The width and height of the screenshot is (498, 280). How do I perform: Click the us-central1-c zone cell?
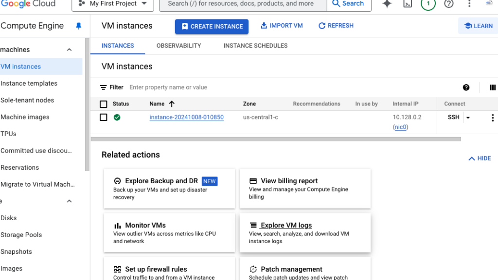coord(261,118)
